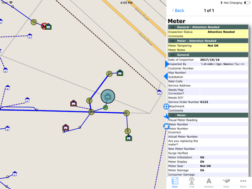Image resolution: width=252 pixels, height=189 pixels.
Task: Select the red meter house at lower line end
Action: pyautogui.click(x=66, y=127)
